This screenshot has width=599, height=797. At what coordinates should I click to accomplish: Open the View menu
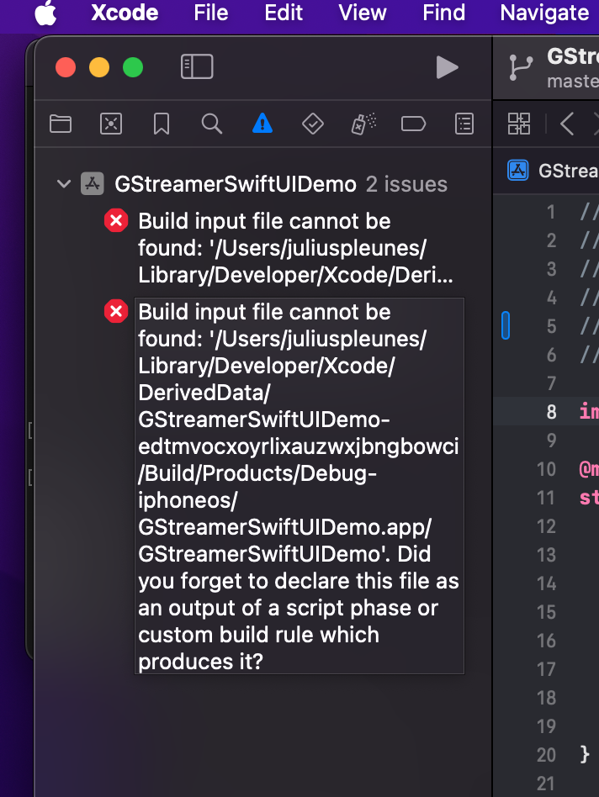(x=363, y=13)
